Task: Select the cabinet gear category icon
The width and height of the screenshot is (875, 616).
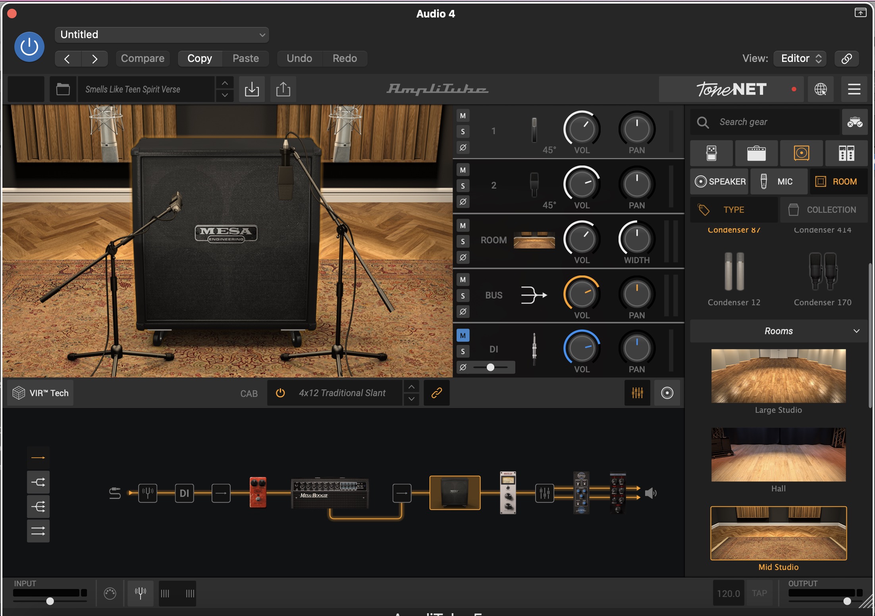Action: [801, 153]
